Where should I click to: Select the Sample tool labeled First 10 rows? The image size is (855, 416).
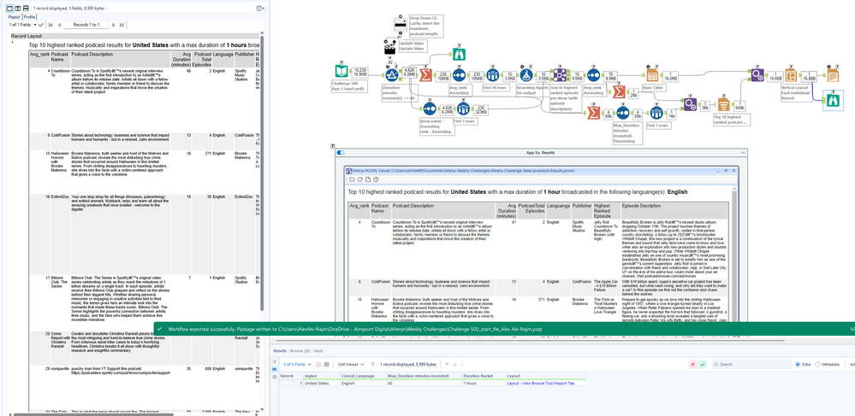492,75
